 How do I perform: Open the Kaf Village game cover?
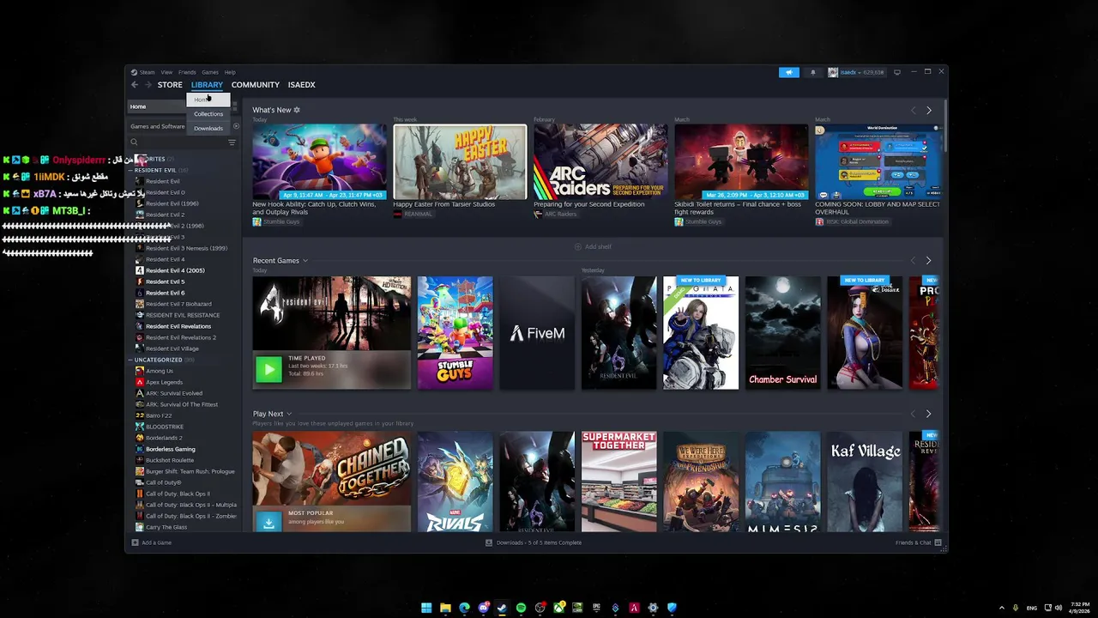[865, 482]
